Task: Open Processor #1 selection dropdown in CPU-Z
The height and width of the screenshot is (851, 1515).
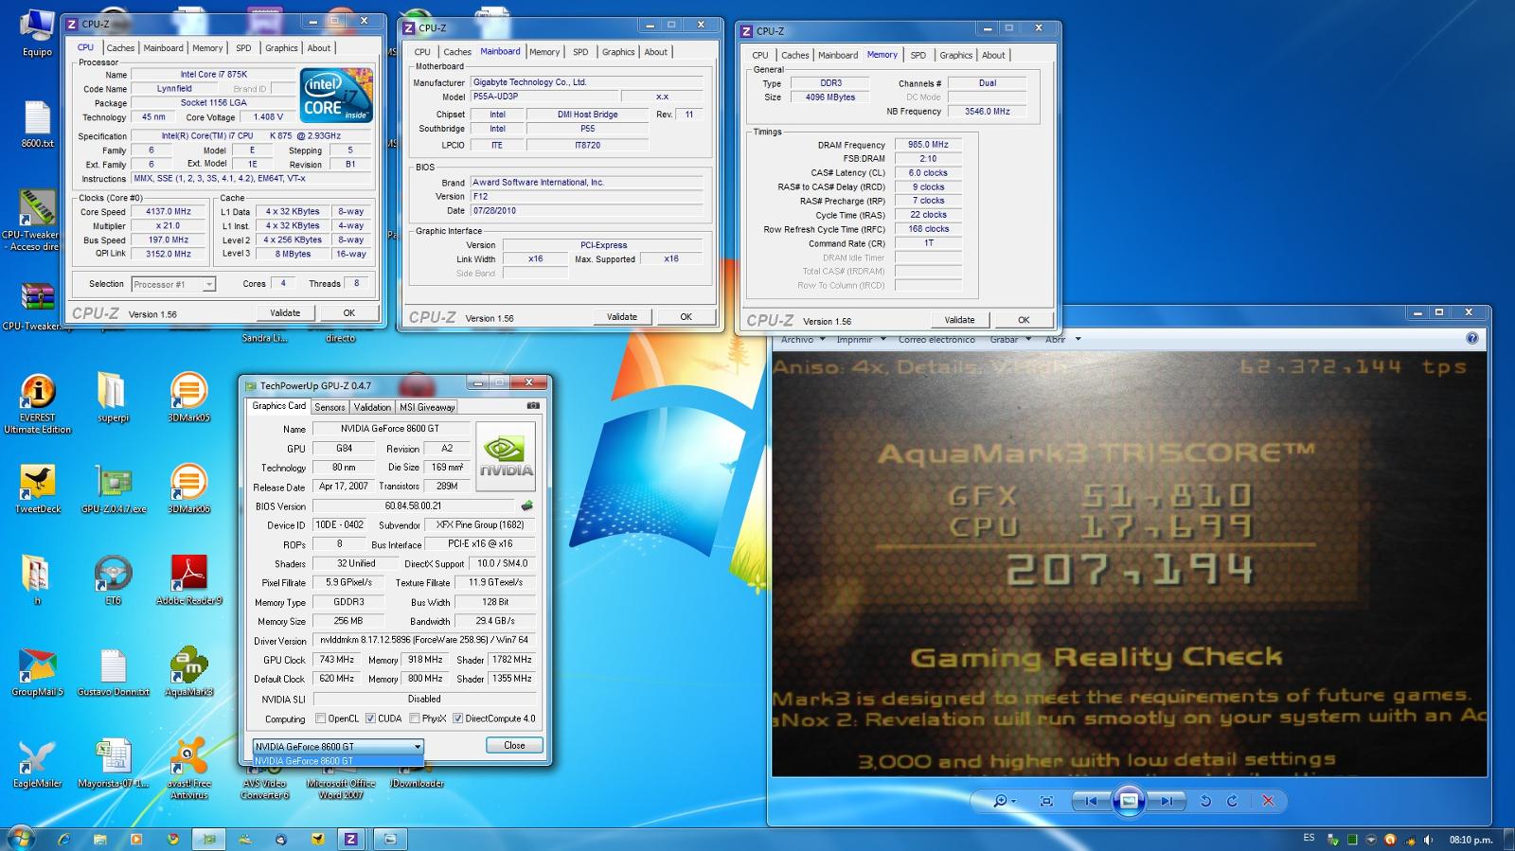Action: [173, 284]
